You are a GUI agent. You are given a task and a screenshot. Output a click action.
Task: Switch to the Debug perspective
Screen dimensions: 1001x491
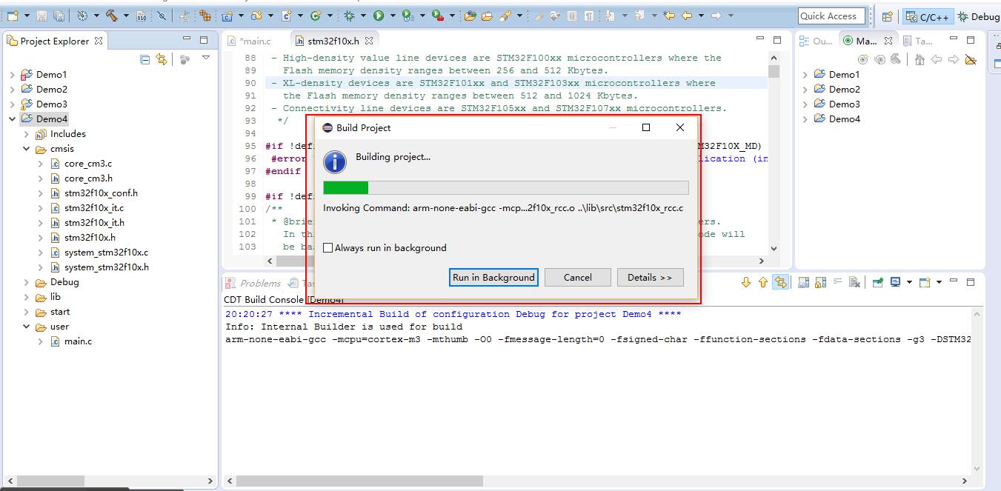[978, 17]
